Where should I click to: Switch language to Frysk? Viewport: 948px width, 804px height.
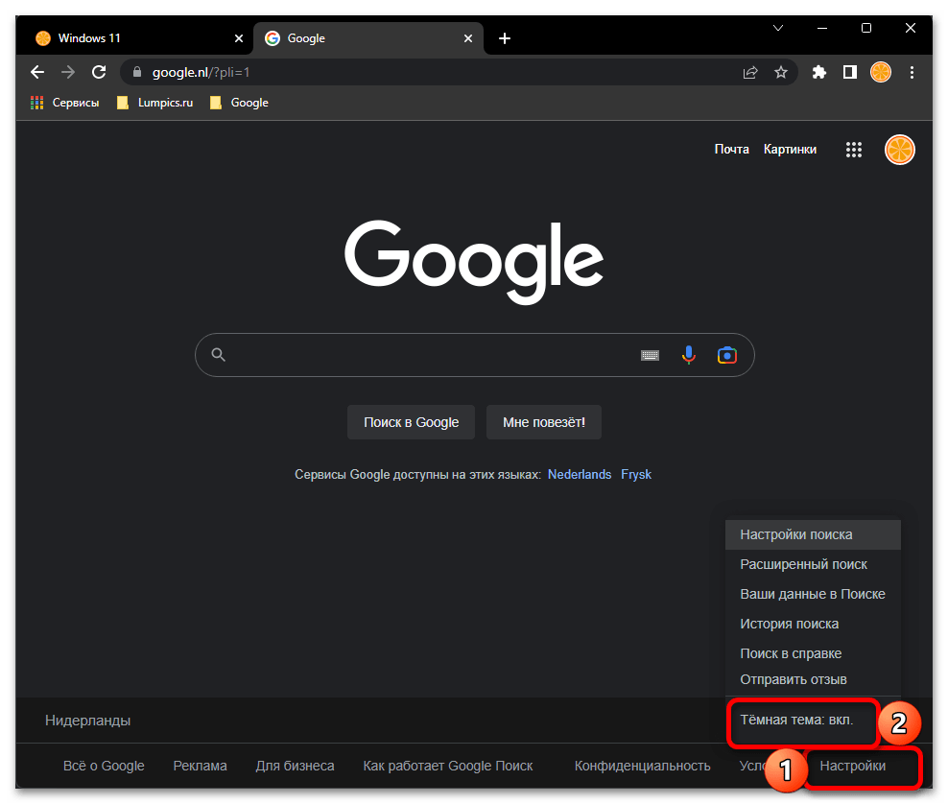(x=636, y=475)
